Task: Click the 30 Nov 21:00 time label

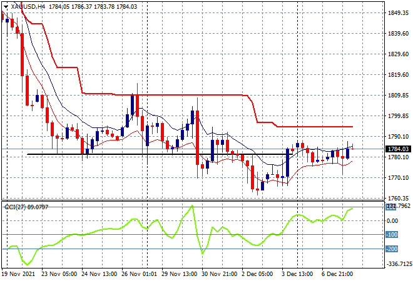Action: (x=220, y=274)
